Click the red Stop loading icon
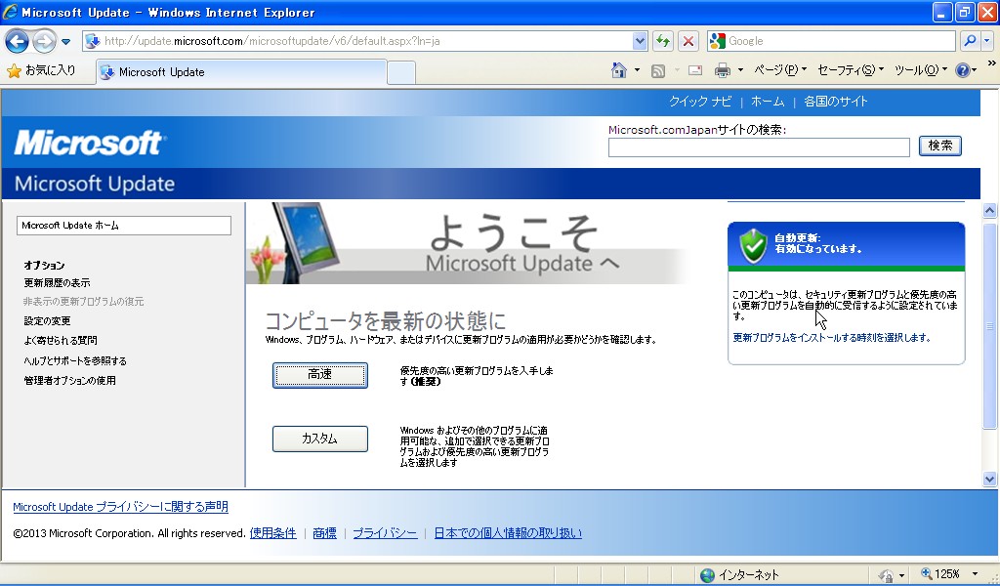1000x586 pixels. click(x=688, y=41)
